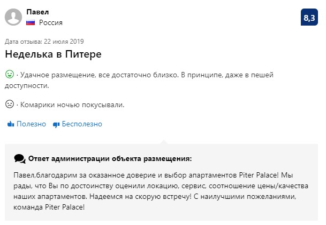Click the green smiley face icon
Image resolution: width=326 pixels, height=225 pixels.
[x=10, y=74]
